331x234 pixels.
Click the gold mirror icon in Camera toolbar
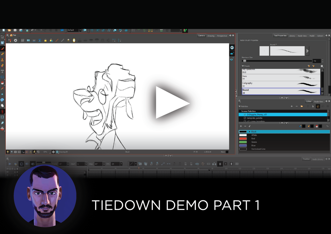pyautogui.click(x=74, y=40)
